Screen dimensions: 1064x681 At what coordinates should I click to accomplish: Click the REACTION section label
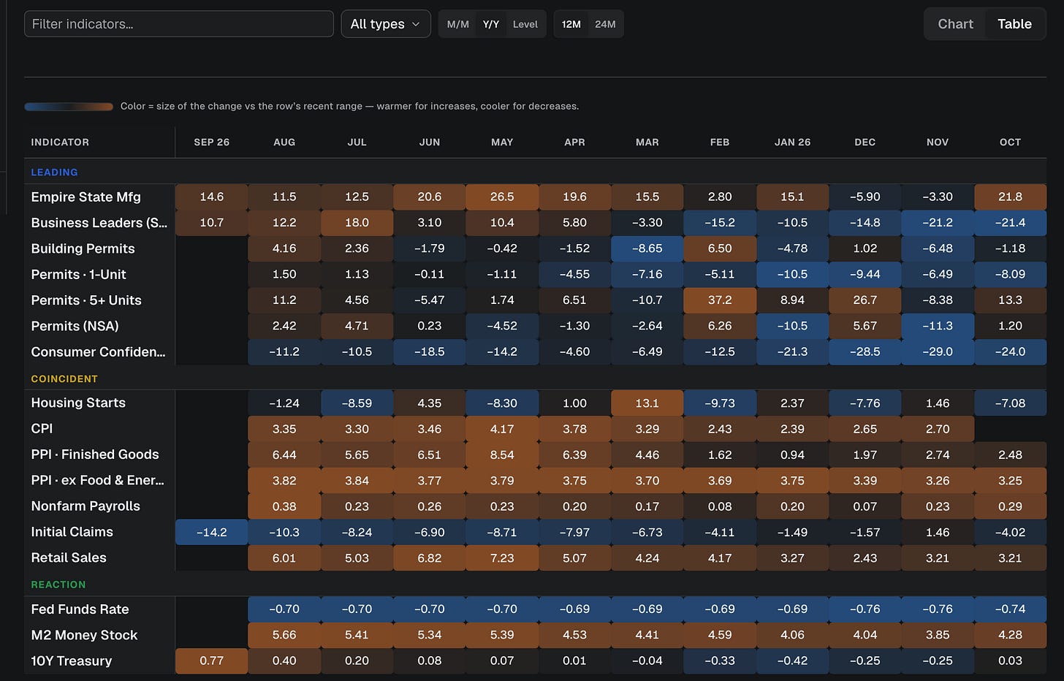tap(58, 585)
